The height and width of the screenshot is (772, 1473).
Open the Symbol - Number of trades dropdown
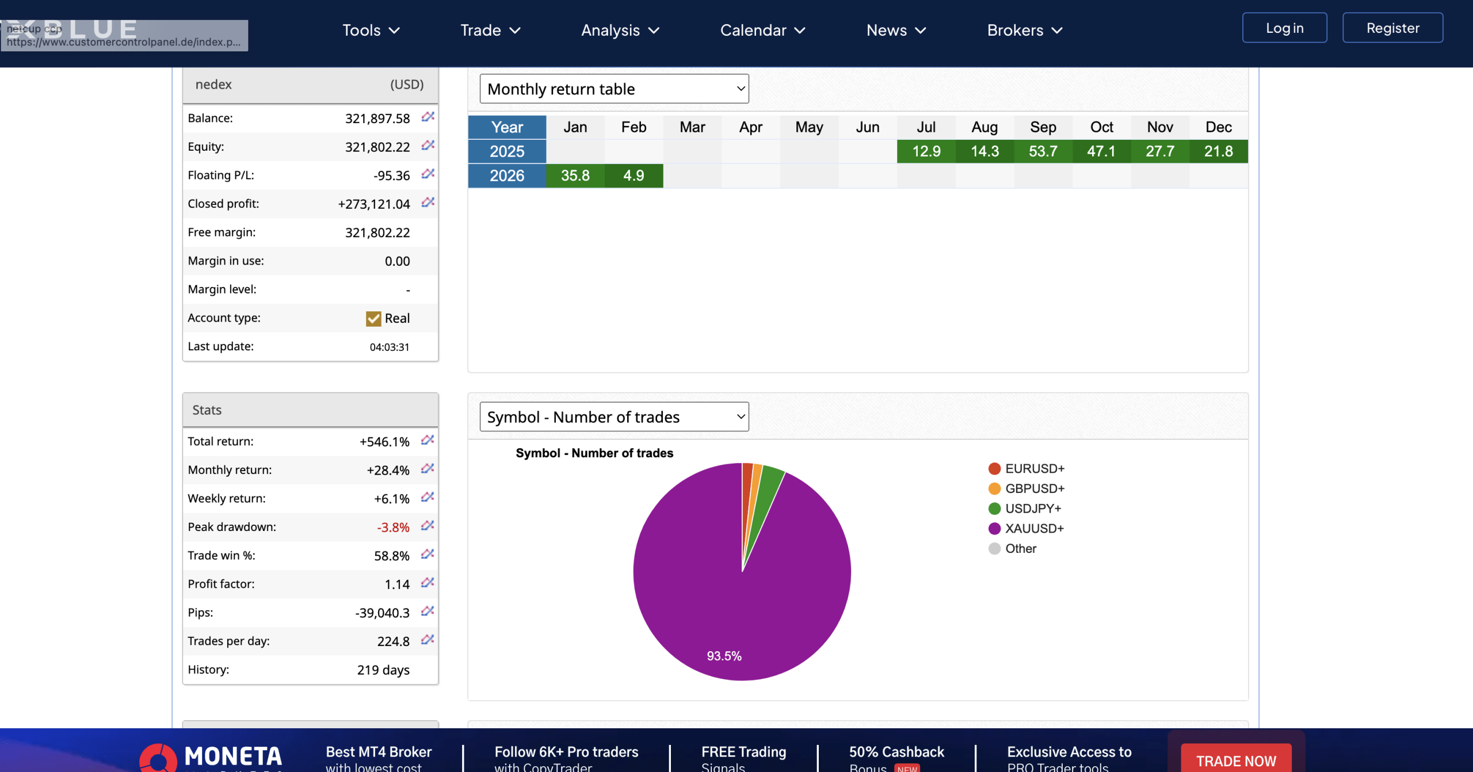pyautogui.click(x=614, y=417)
